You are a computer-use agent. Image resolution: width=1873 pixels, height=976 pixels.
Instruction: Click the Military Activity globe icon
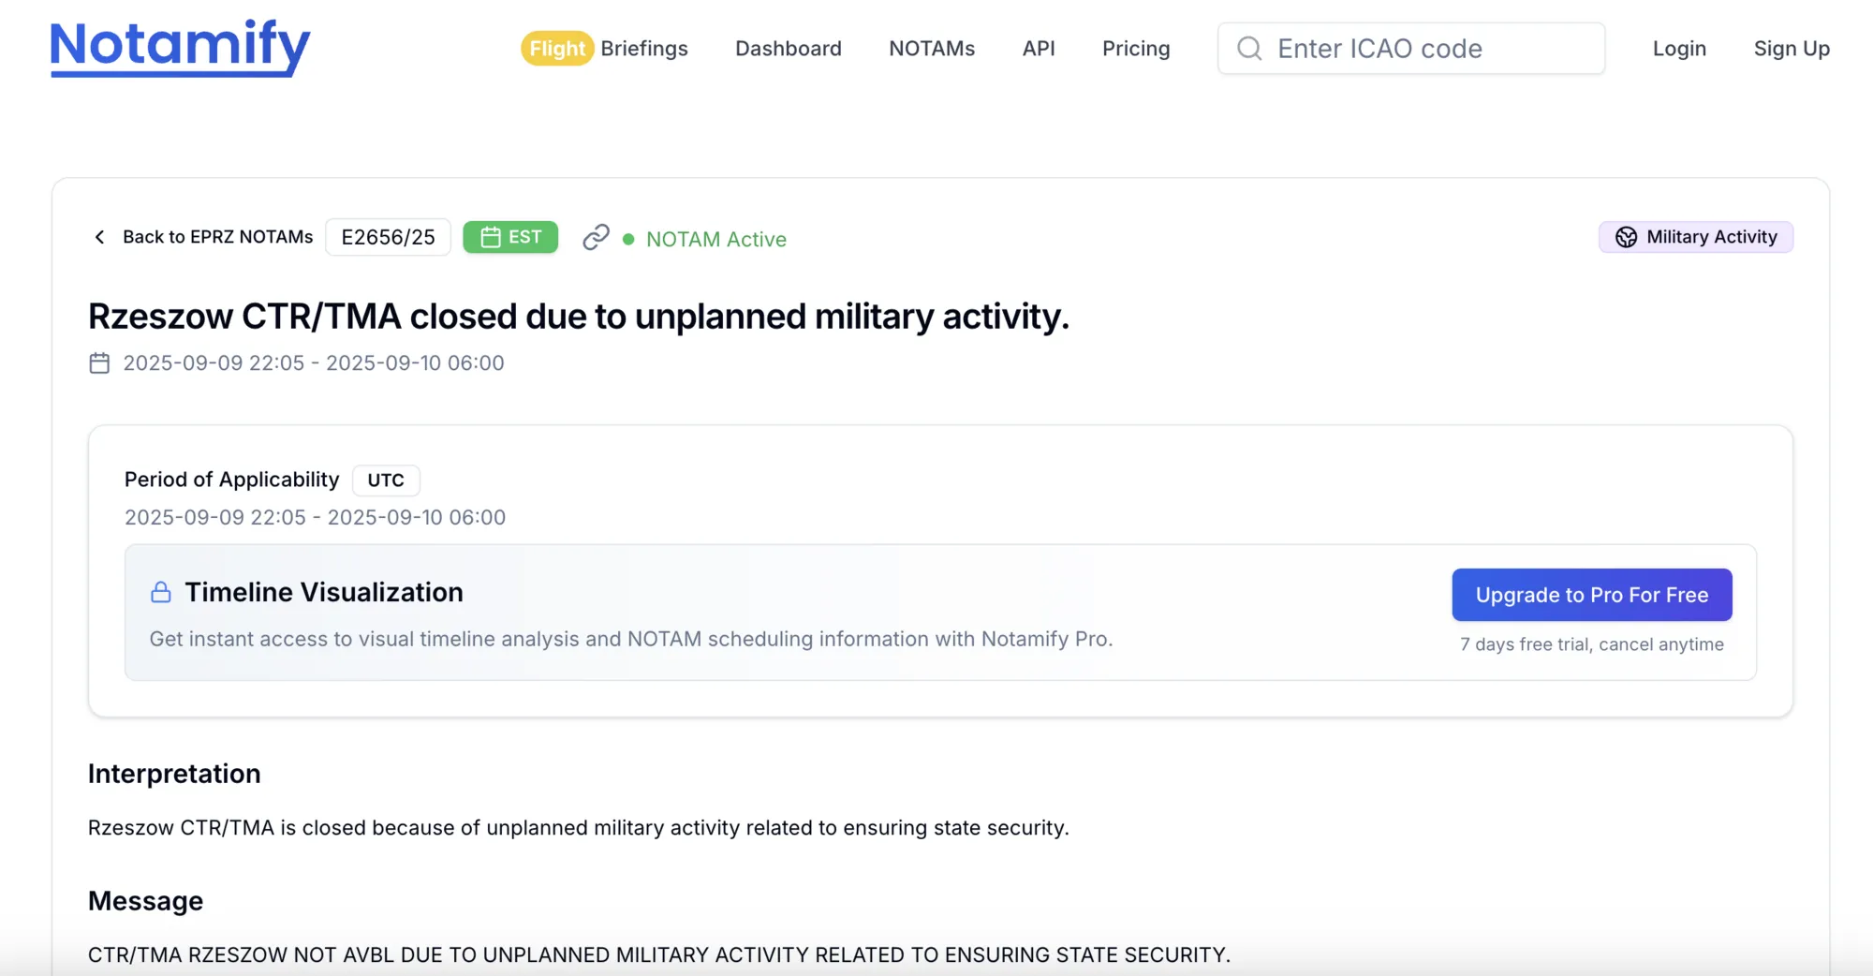(x=1626, y=237)
